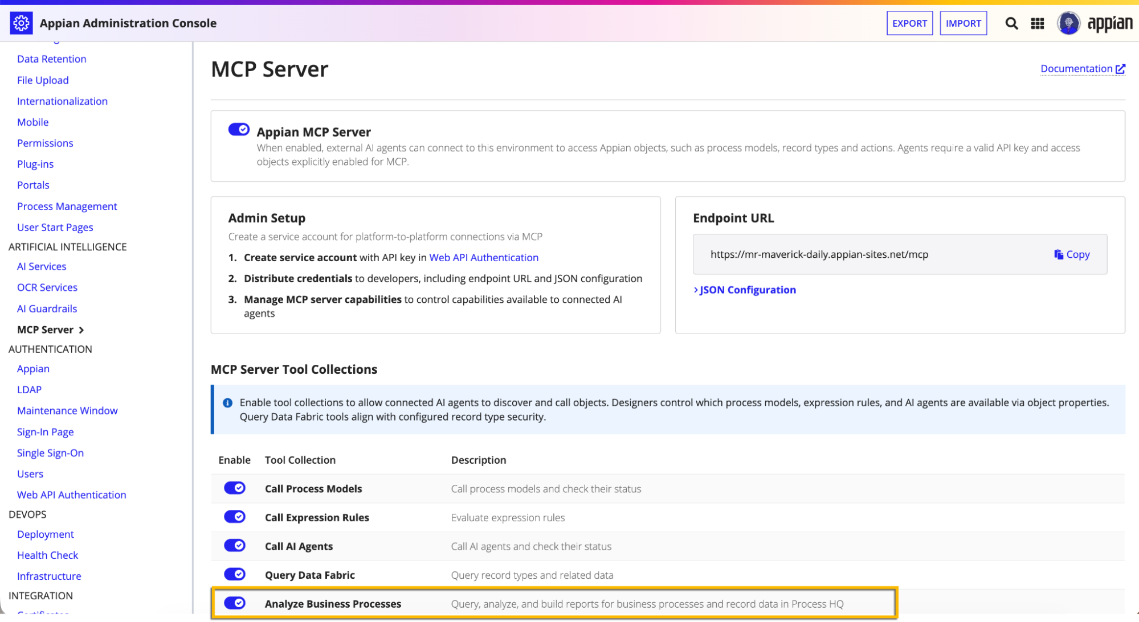Open Health Check page
Viewport: 1139px width, 622px height.
tap(48, 555)
